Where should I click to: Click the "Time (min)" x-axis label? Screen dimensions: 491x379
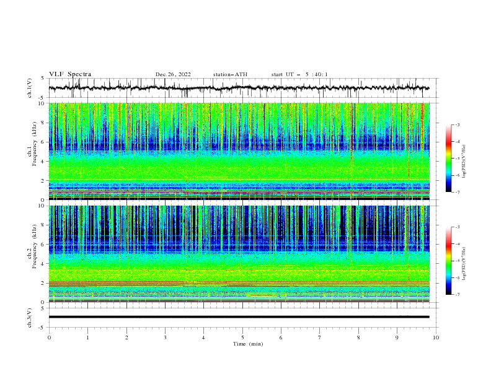click(248, 344)
